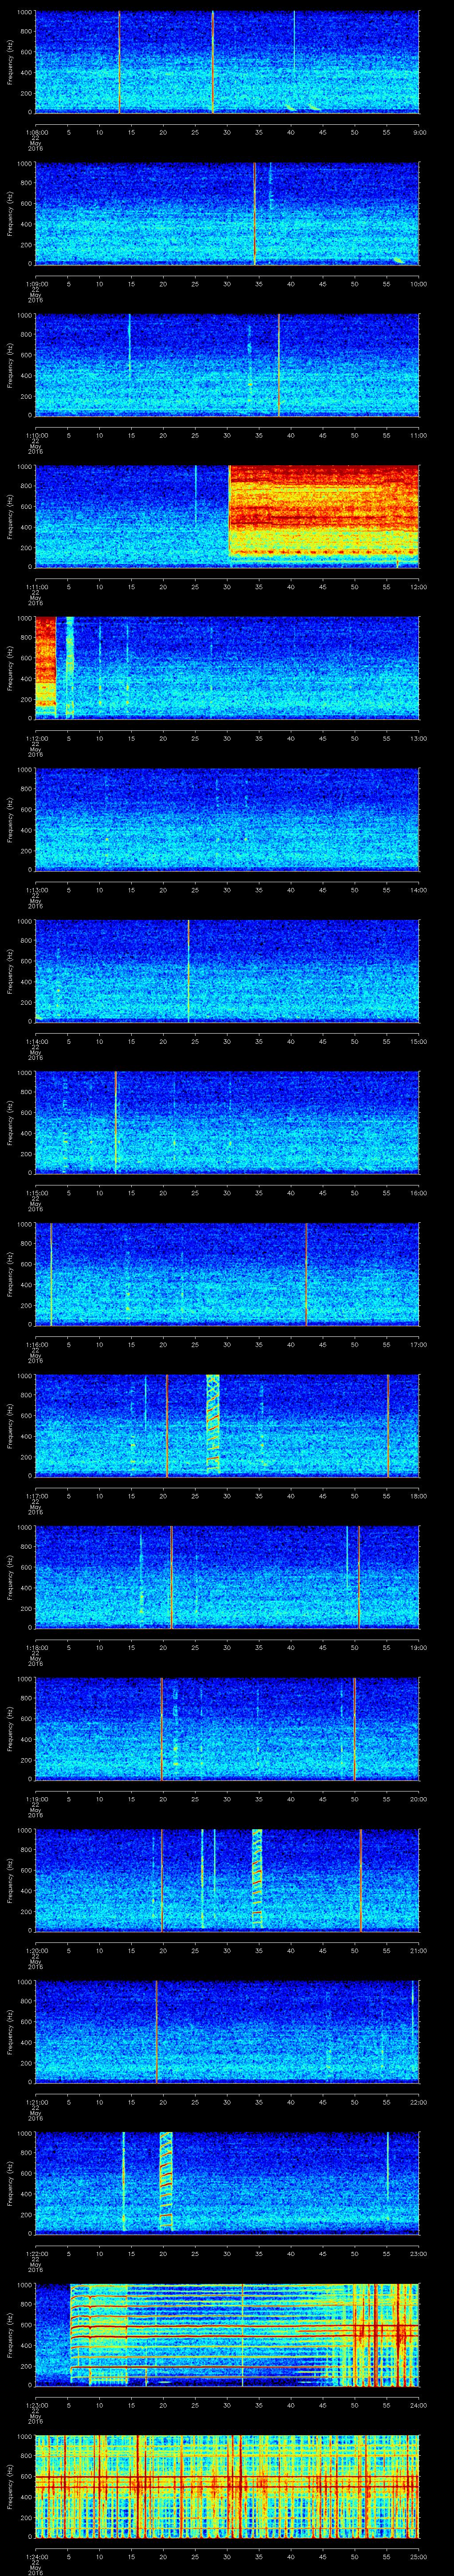This screenshot has height=2576, width=454.
Task: Click the "1:09:00" start time label
Action: point(36,284)
